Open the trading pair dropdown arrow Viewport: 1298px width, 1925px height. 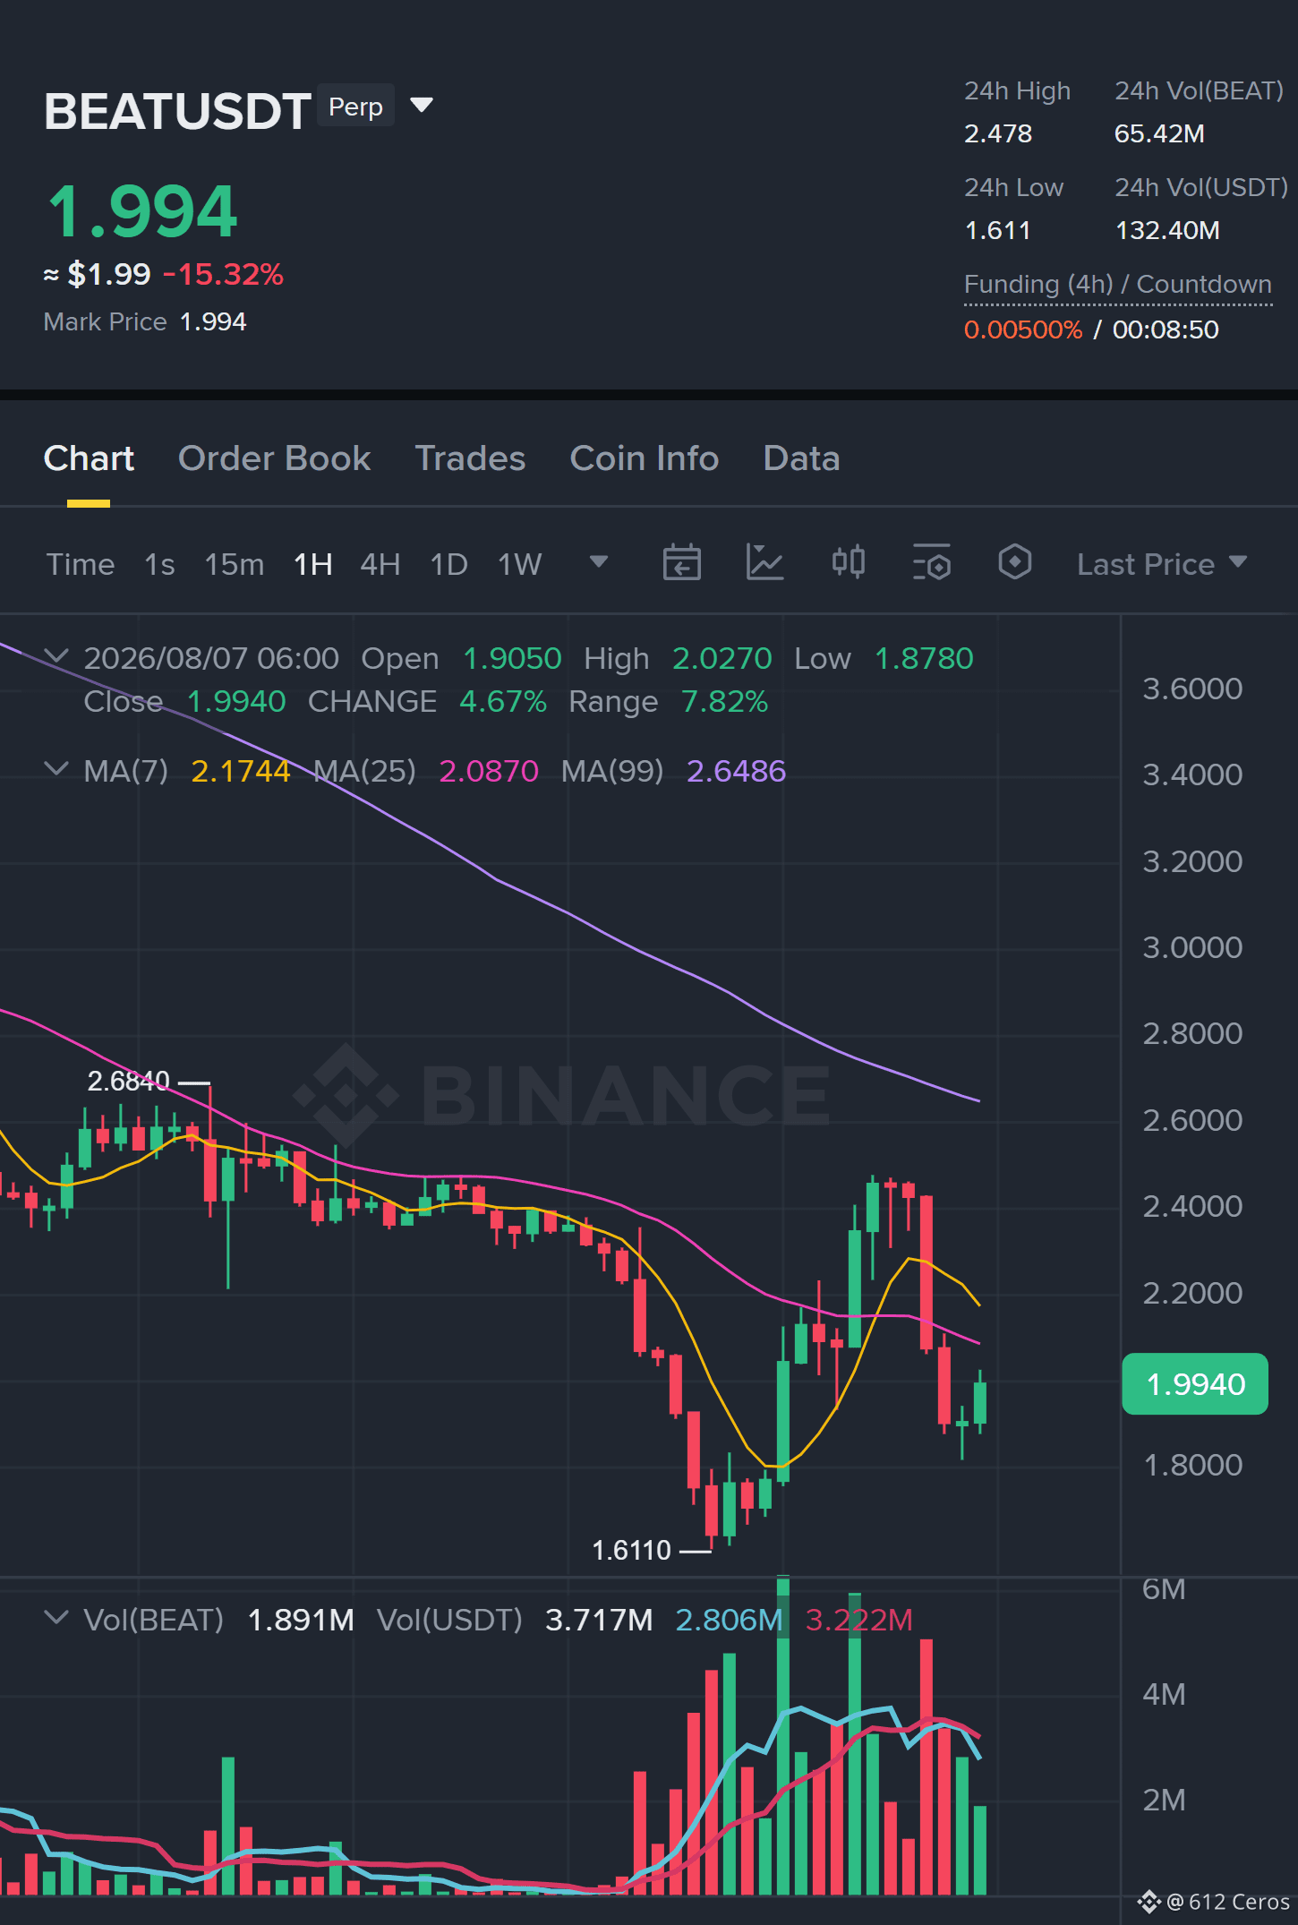tap(421, 106)
